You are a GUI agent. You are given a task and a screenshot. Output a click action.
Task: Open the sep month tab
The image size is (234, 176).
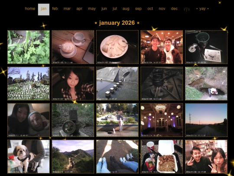point(138,9)
